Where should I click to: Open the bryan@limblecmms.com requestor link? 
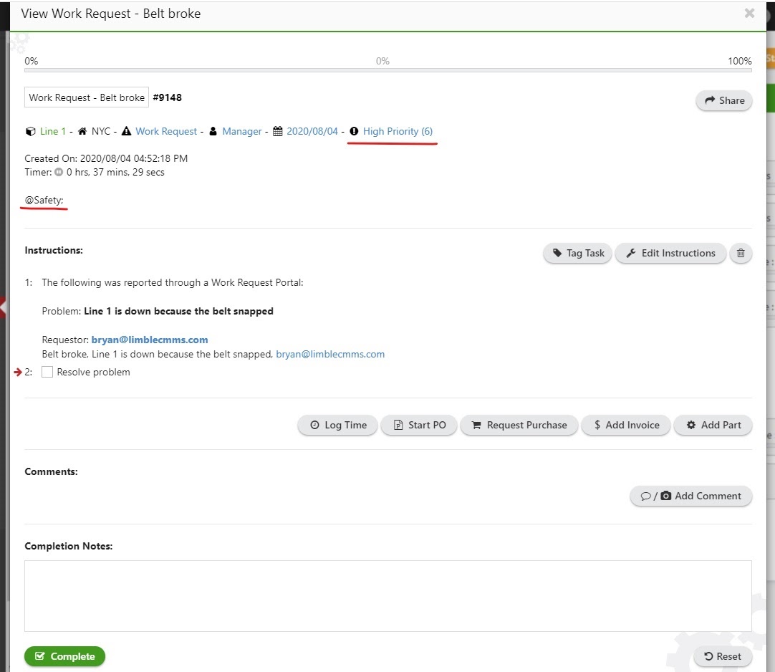pos(150,340)
